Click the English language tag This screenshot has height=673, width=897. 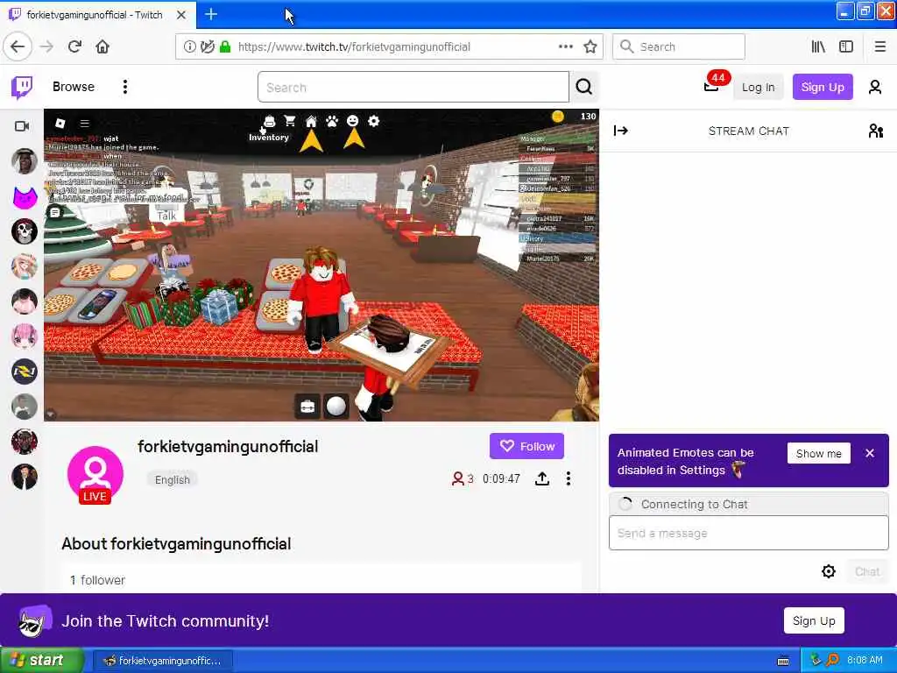(x=173, y=479)
